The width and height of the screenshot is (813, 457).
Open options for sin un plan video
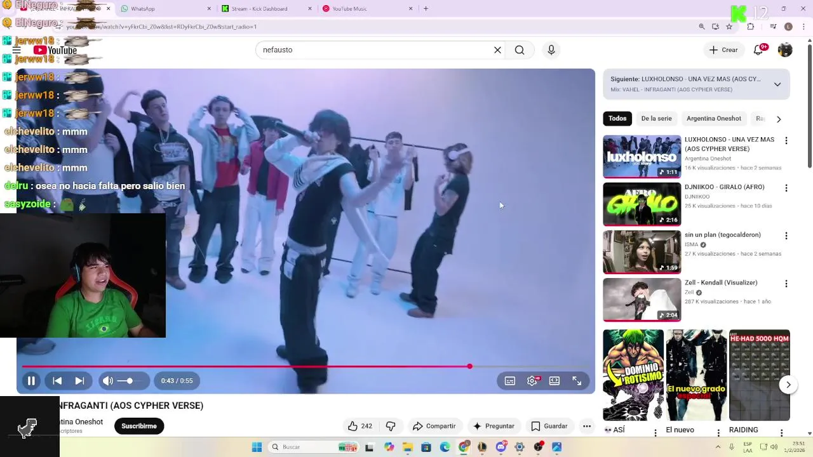tap(786, 236)
